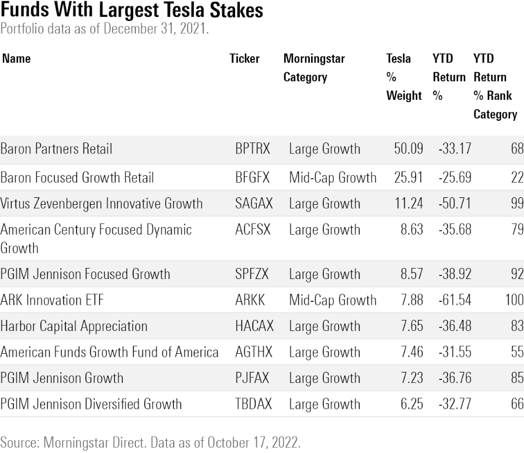Click the Harbor Capital Appreciation name

(74, 326)
